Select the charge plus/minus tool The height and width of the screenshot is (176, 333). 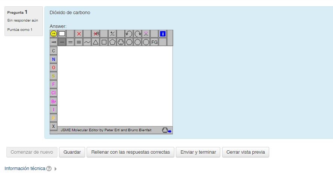[x=112, y=34]
